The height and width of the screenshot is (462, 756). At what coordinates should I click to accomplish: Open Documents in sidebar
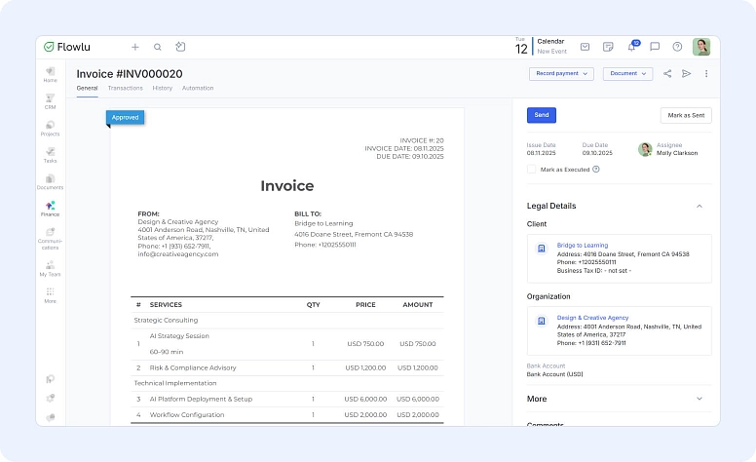[x=50, y=182]
